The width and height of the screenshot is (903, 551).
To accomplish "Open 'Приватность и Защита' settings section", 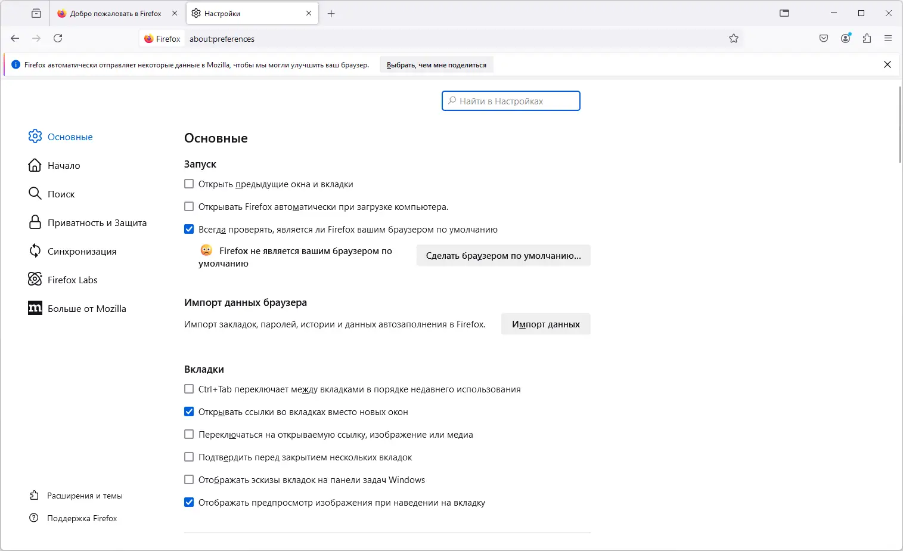I will point(97,222).
